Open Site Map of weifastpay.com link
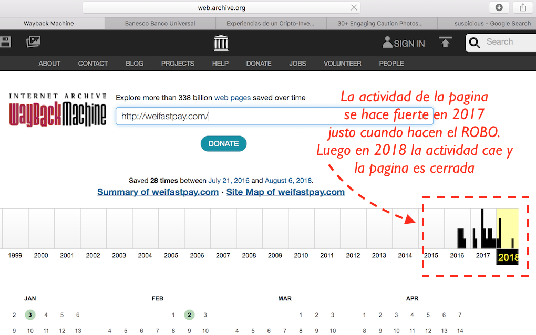 pos(285,192)
